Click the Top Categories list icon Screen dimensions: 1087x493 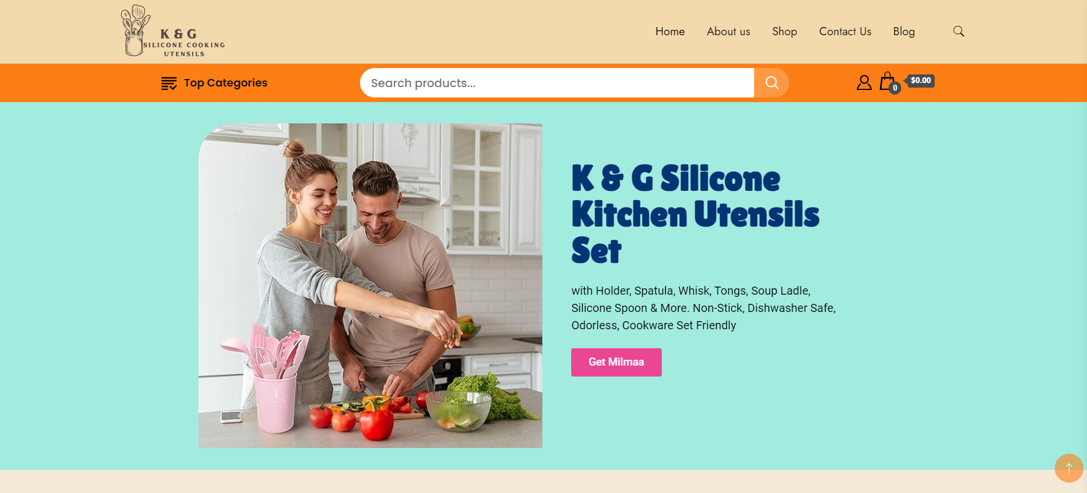168,83
